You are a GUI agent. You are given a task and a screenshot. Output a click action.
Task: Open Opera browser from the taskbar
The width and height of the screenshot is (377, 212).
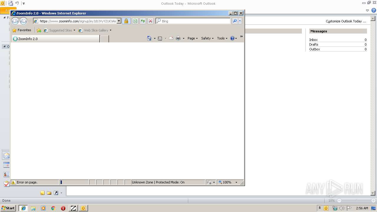click(x=63, y=208)
